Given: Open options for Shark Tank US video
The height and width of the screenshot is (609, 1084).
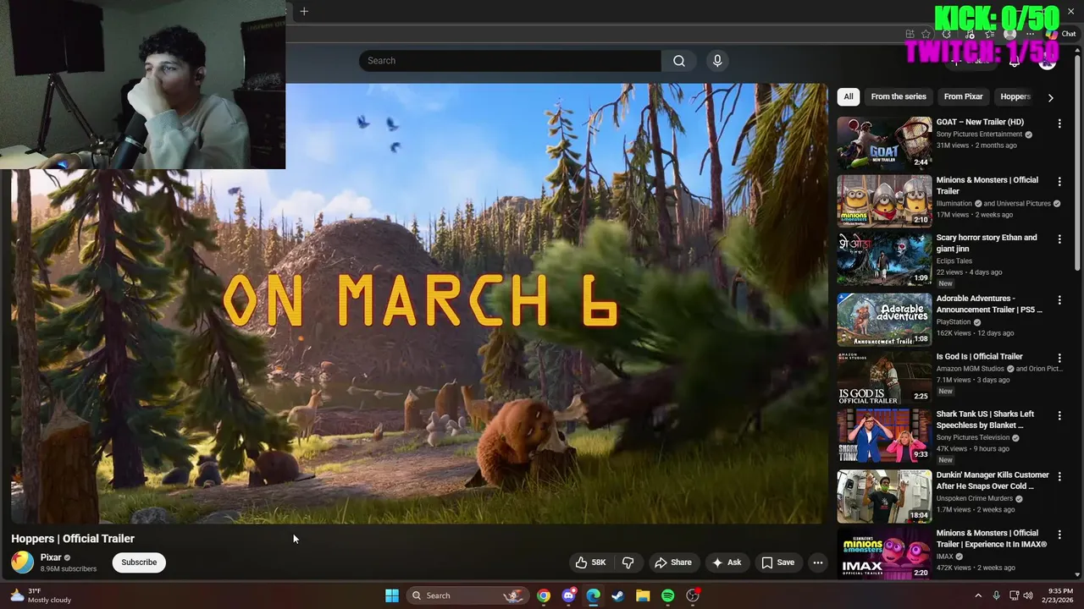Looking at the screenshot, I should [1059, 416].
